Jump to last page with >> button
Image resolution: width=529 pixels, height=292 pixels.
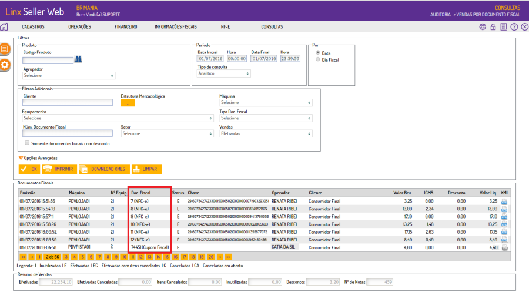tap(228, 257)
